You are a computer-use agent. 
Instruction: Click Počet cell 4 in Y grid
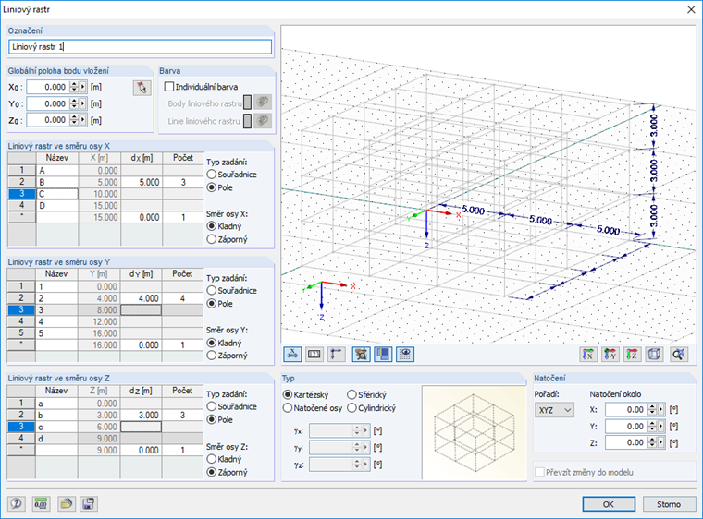[182, 298]
